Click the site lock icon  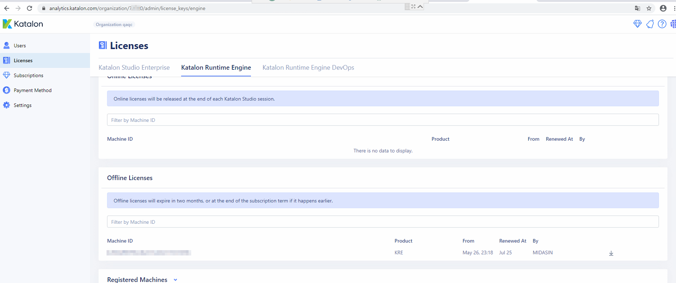pyautogui.click(x=44, y=8)
